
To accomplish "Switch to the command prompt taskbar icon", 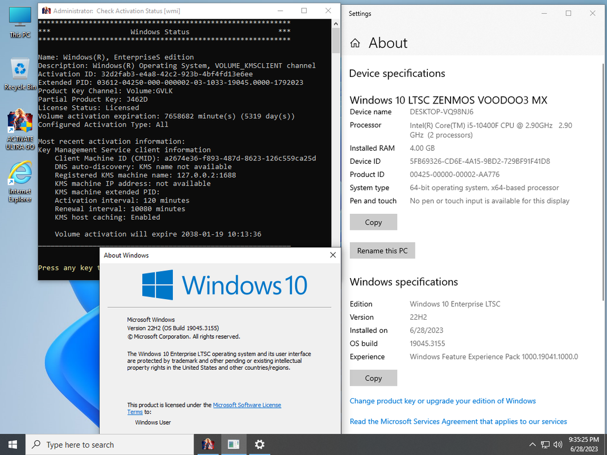I will pos(233,445).
